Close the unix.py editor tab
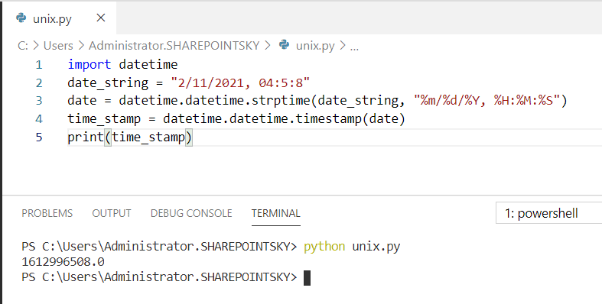 tap(101, 18)
